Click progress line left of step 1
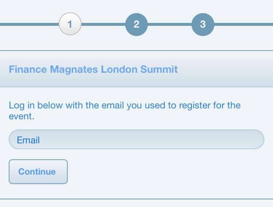 29,24
